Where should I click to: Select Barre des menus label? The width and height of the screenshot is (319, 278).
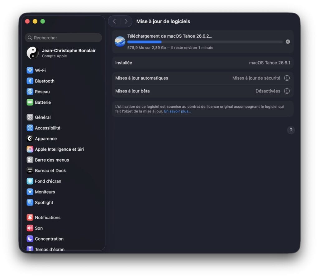[x=52, y=160]
